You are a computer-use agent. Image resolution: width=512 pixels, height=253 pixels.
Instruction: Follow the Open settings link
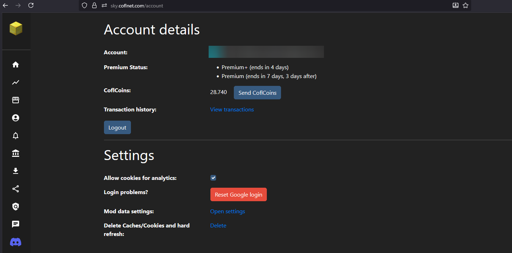click(227, 211)
